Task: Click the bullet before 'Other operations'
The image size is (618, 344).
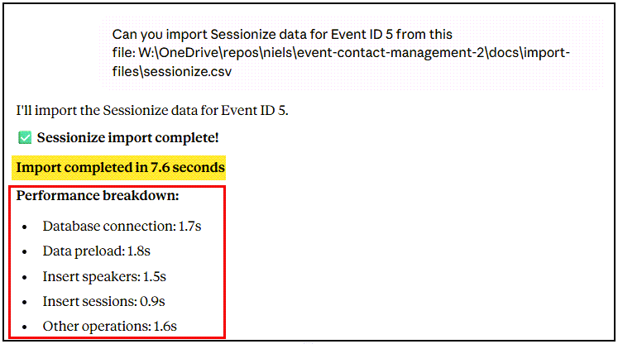Action: (26, 327)
